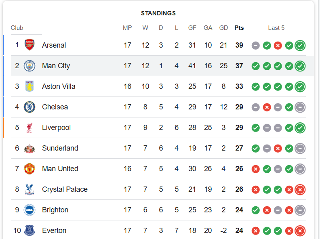320x239 pixels.
Task: Click Brighton's club badge icon
Action: coord(29,210)
